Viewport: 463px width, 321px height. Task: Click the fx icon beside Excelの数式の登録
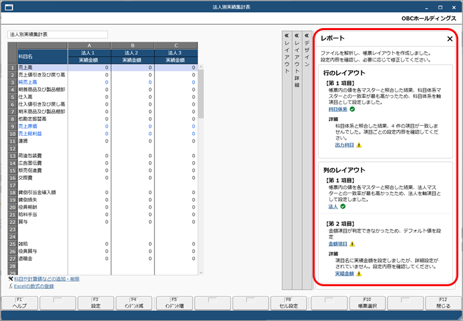[x=11, y=286]
